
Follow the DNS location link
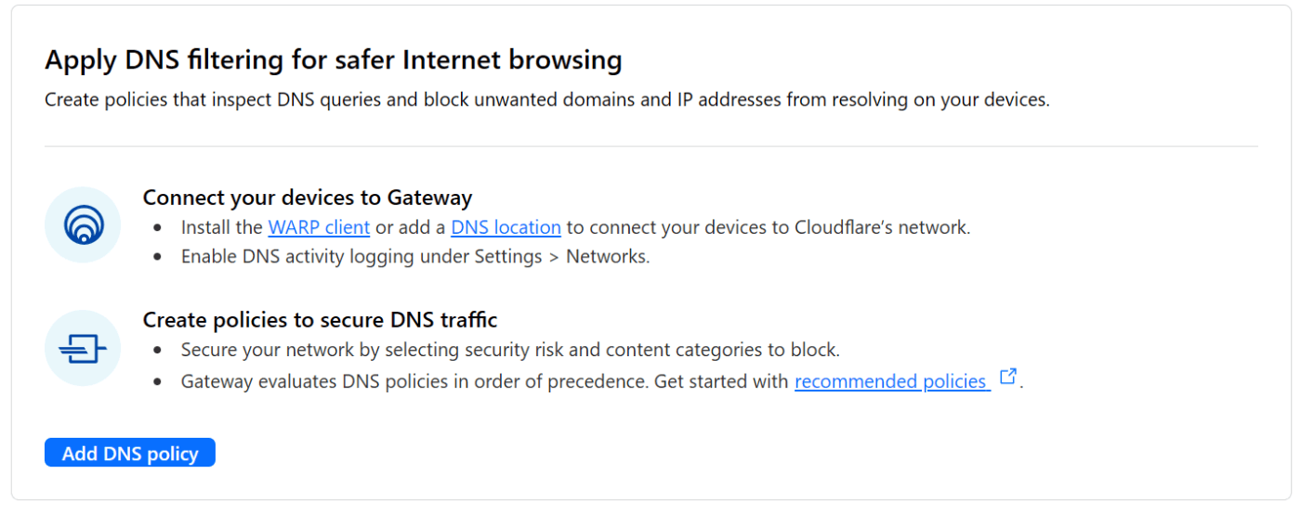[506, 227]
